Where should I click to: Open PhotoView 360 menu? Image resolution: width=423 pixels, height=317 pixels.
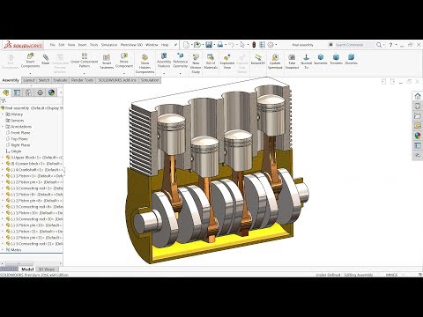tap(131, 45)
